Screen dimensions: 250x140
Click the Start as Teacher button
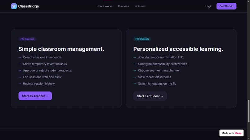35,96
